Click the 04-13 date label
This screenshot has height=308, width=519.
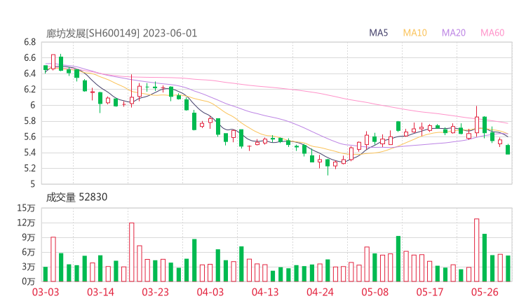pyautogui.click(x=265, y=292)
